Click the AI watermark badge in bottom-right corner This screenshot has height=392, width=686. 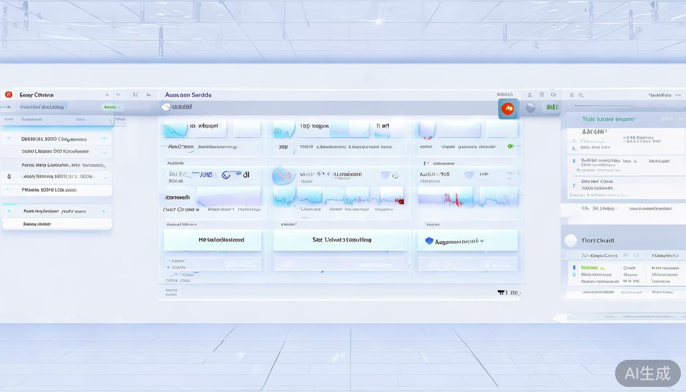point(647,373)
